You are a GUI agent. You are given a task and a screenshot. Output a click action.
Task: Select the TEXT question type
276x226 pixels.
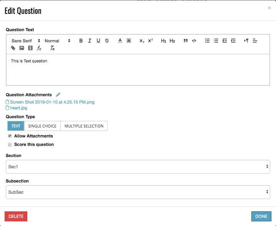[16, 126]
